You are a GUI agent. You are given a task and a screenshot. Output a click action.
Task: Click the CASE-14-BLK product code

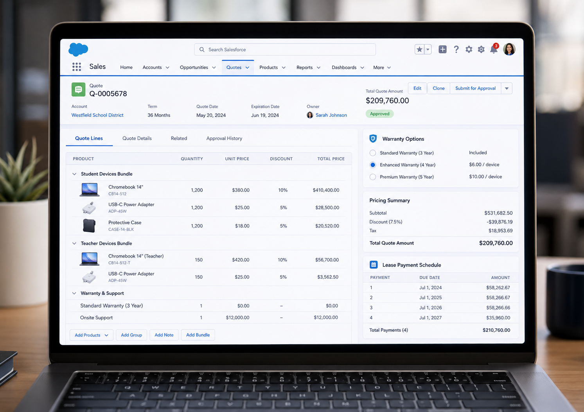click(121, 229)
